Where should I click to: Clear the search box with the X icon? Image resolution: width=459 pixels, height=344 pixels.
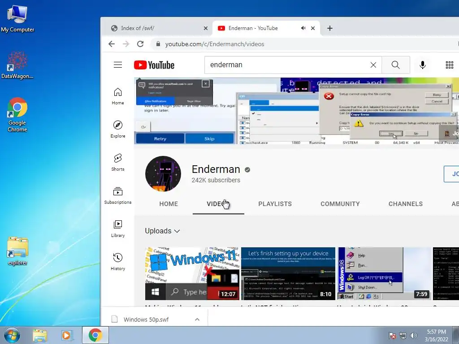373,65
